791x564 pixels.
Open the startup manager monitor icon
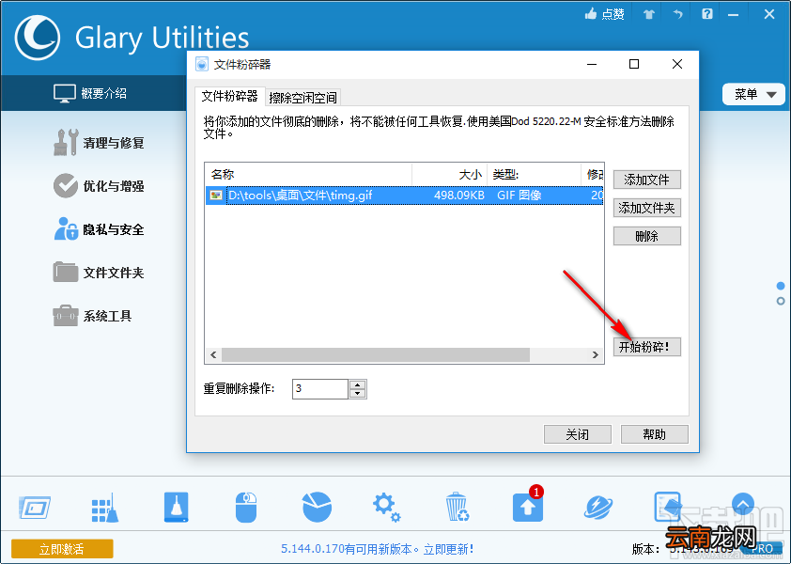[x=35, y=508]
